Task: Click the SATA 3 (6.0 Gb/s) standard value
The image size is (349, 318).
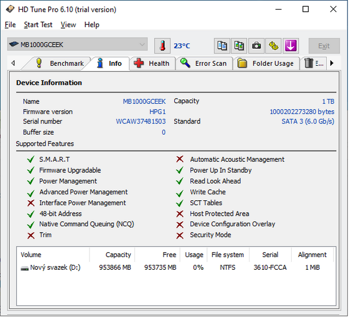Action: pyautogui.click(x=308, y=121)
